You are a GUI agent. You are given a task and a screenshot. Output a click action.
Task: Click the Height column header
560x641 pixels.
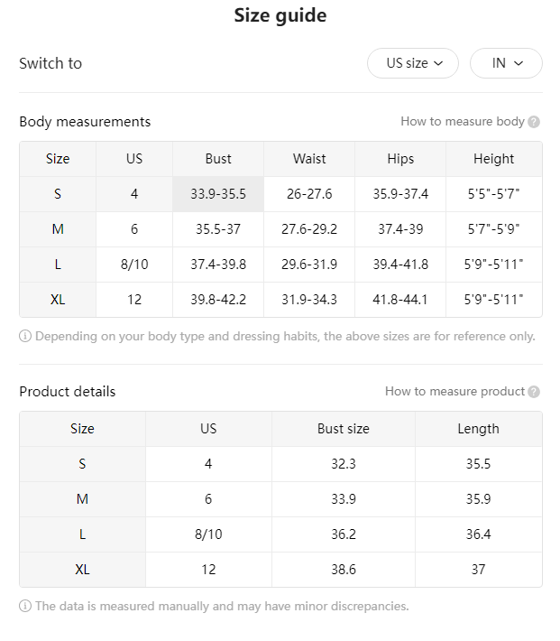[x=494, y=159]
